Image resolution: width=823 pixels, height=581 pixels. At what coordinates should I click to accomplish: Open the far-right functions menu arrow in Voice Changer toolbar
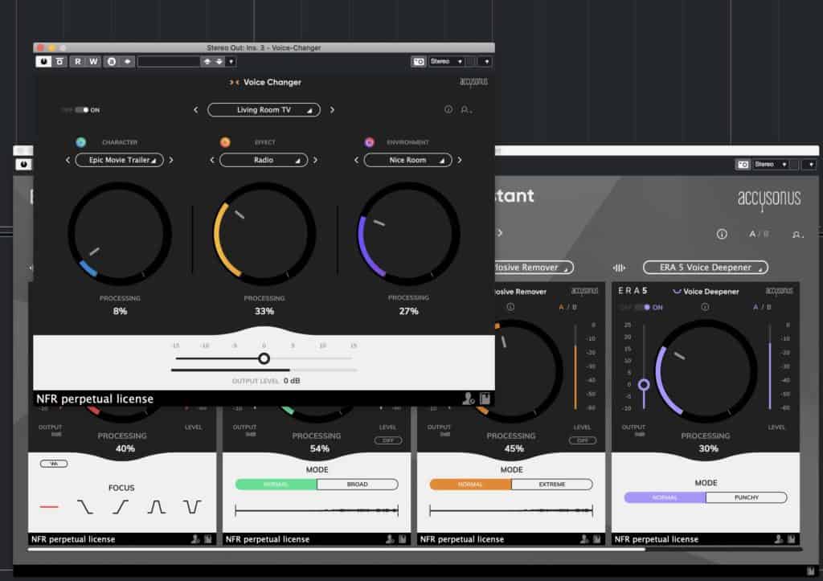[x=486, y=61]
